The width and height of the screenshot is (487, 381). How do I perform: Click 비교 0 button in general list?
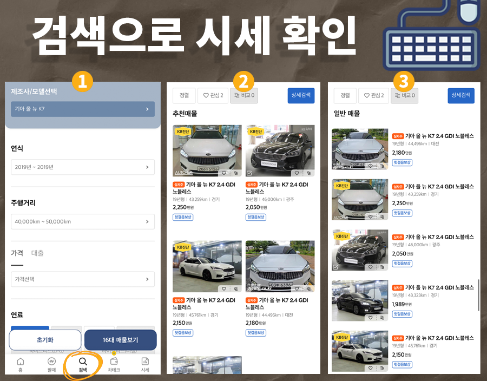pos(405,95)
